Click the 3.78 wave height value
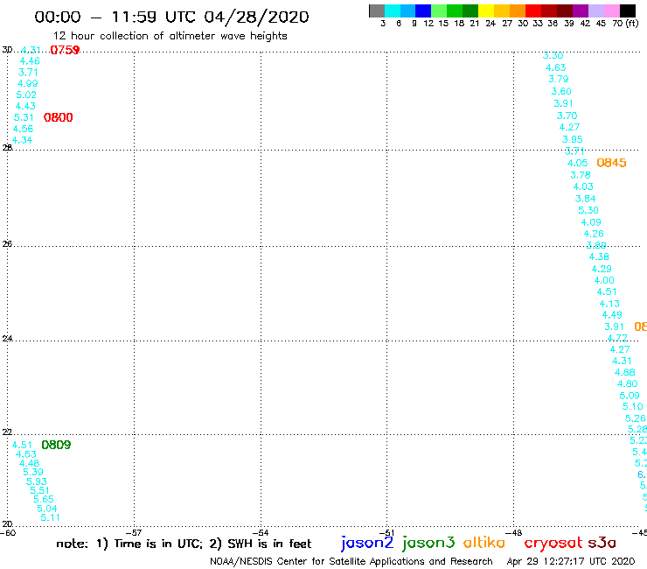647x569 pixels. tap(581, 175)
